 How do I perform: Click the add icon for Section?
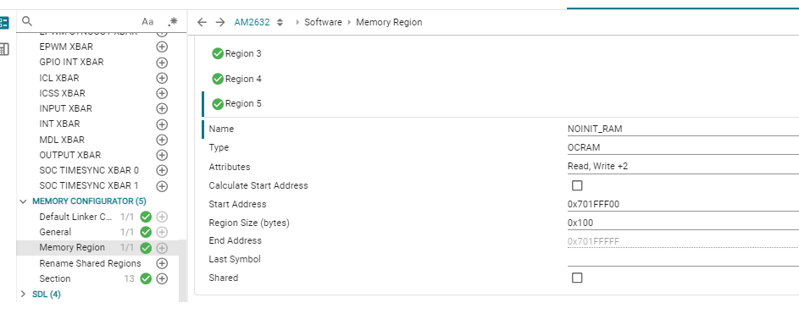pos(162,279)
